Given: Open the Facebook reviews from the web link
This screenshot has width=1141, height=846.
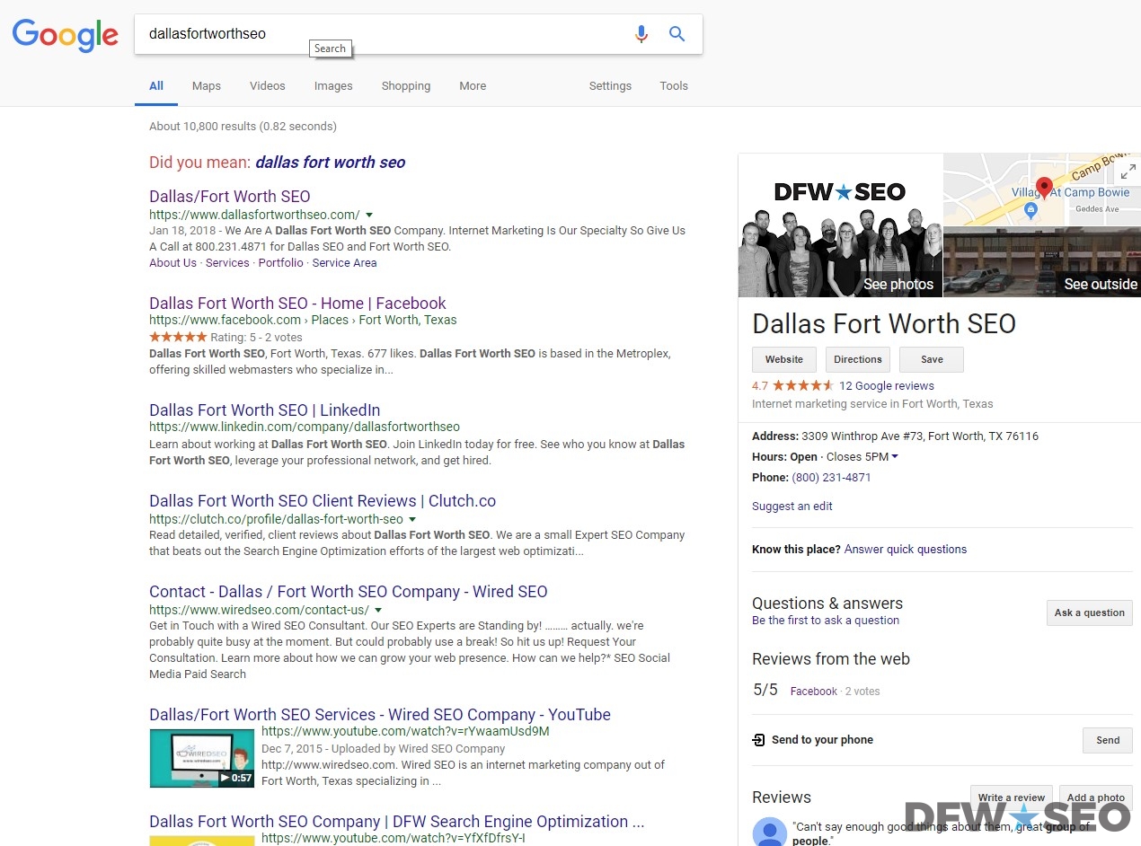Looking at the screenshot, I should (814, 692).
